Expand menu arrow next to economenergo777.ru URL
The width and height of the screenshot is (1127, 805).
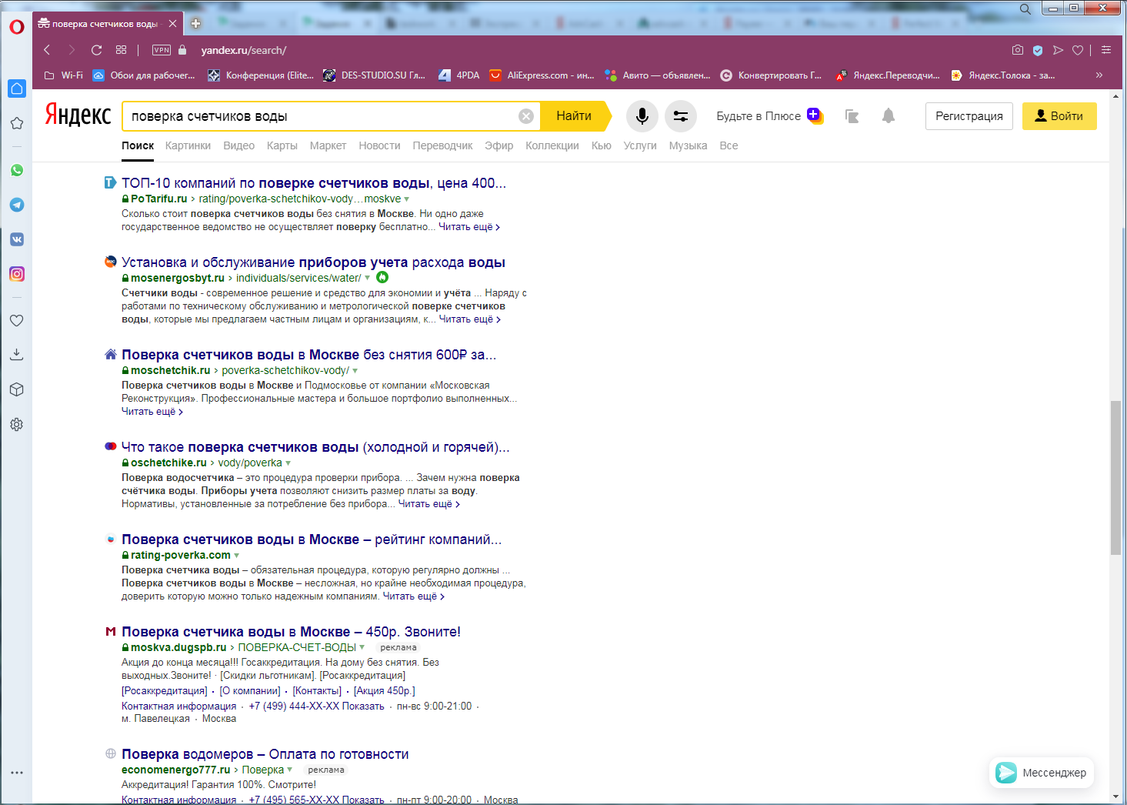pyautogui.click(x=289, y=770)
